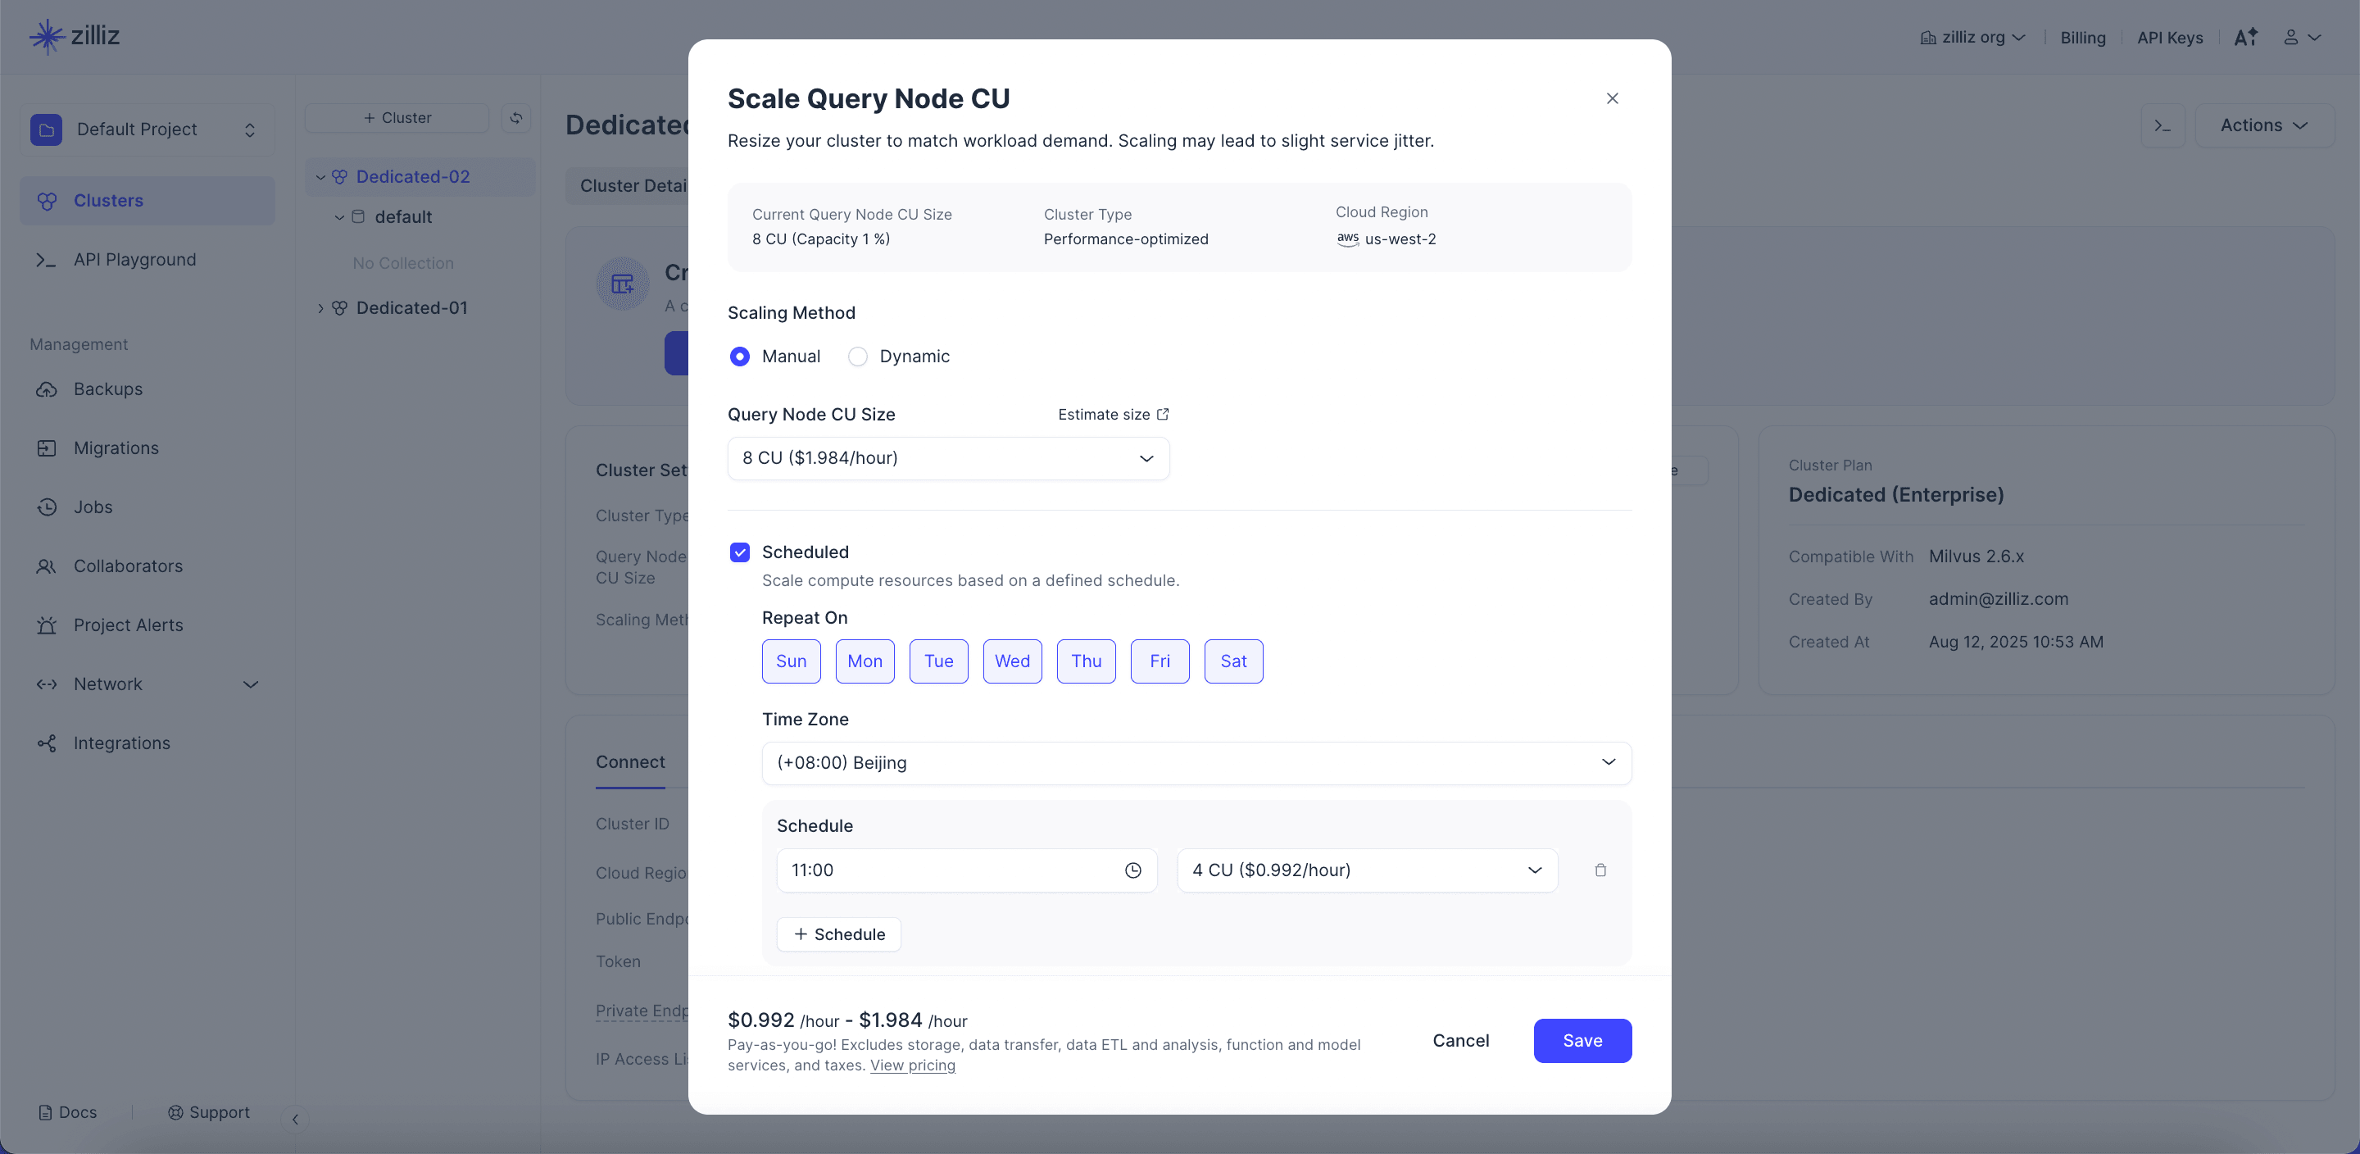Viewport: 2360px width, 1154px height.
Task: Select the default database item
Action: (403, 217)
